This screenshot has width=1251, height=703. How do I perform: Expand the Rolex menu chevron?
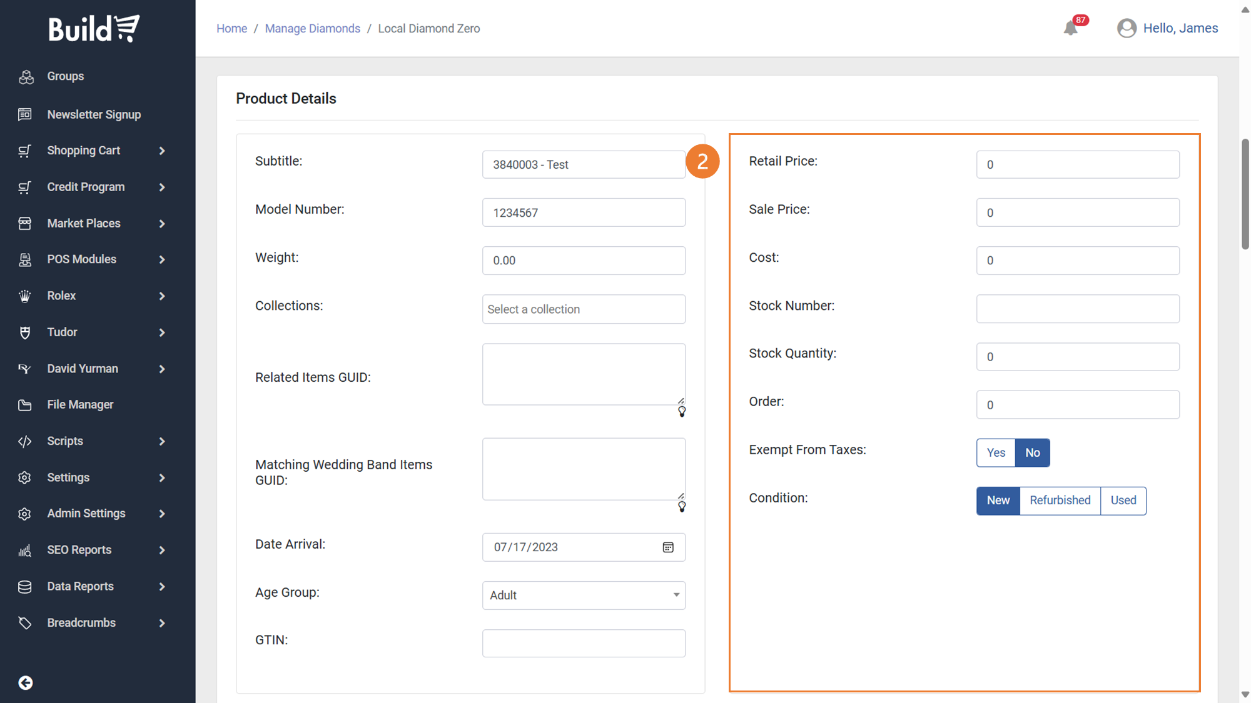[x=162, y=296]
